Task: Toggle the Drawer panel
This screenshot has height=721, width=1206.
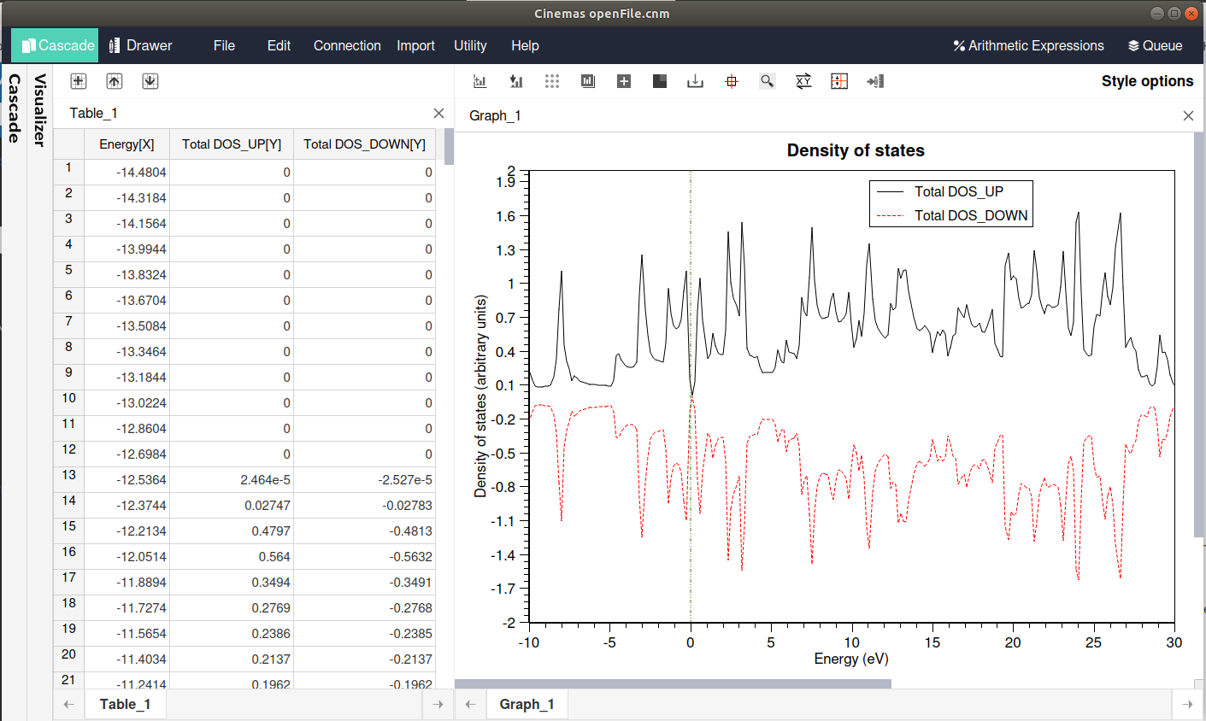Action: tap(141, 45)
